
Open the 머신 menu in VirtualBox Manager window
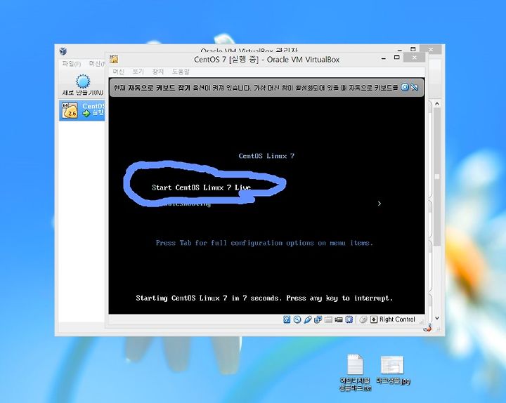(x=97, y=64)
